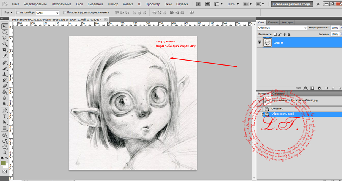342x181 pixels.
Task: Launch Mini Bridge from Mb icon
Action: [x=207, y=4]
